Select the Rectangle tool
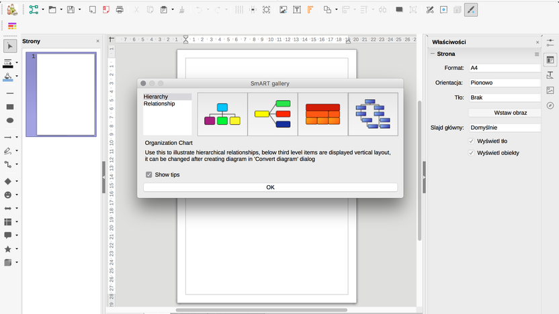559x314 pixels. coord(10,107)
